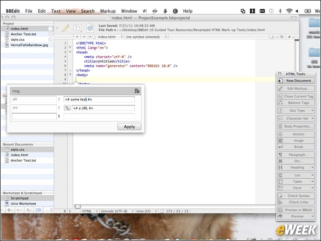Viewport: 321px width, 241px height.
Task: Open the text options toolbar icon
Action: [x=78, y=28]
